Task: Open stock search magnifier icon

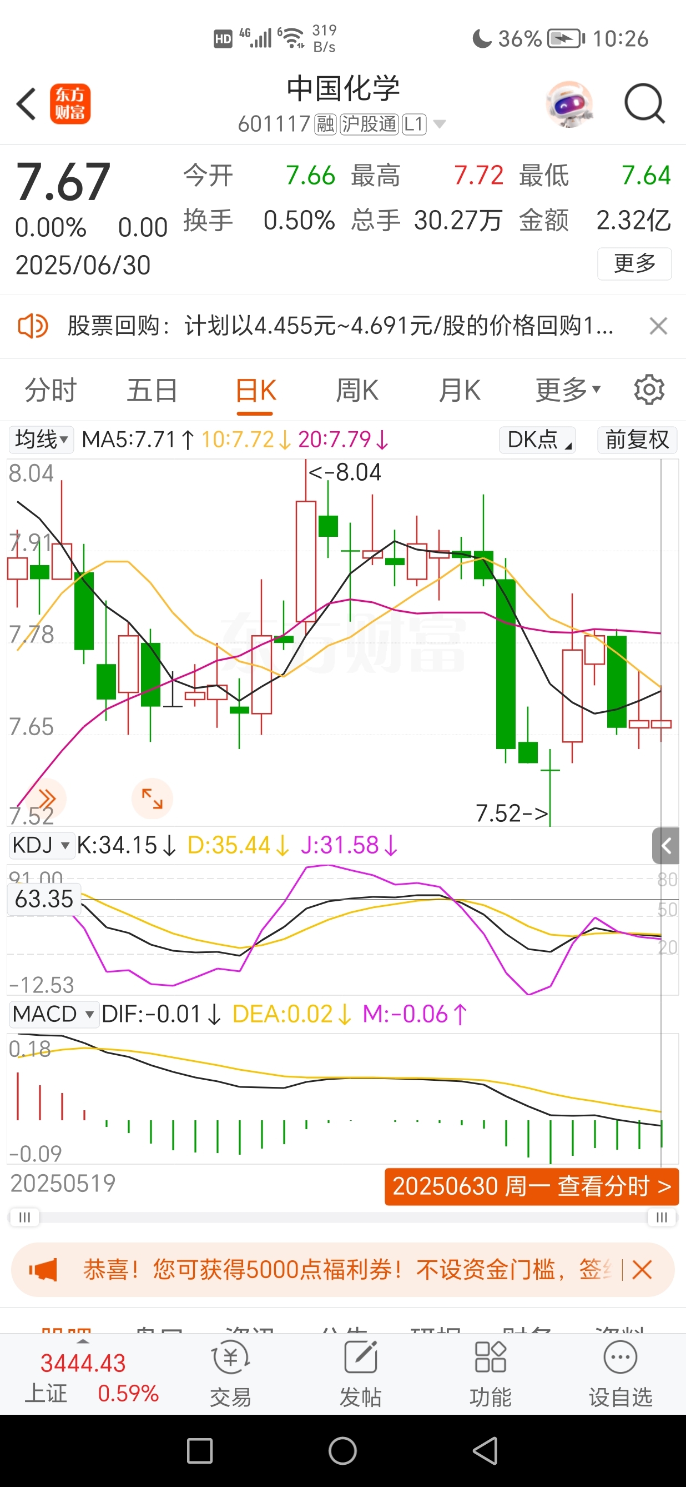Action: 645,104
